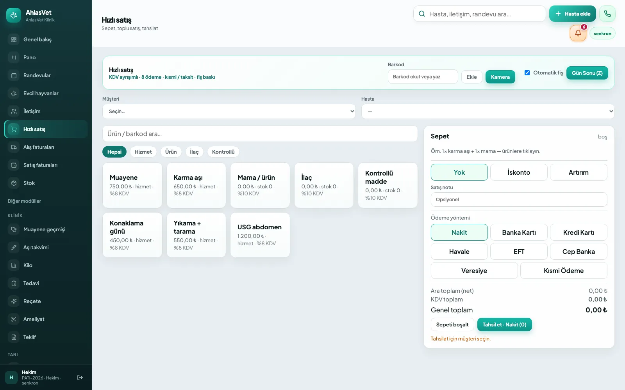The height and width of the screenshot is (390, 625).
Task: Expand the Müşteri dropdown
Action: (229, 111)
